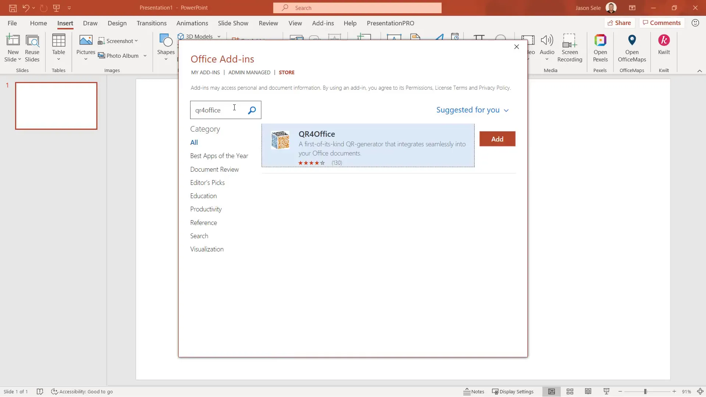
Task: Switch to Slide Sorter view
Action: (570, 391)
